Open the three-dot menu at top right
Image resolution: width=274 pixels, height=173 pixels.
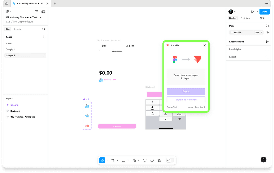pos(266,3)
